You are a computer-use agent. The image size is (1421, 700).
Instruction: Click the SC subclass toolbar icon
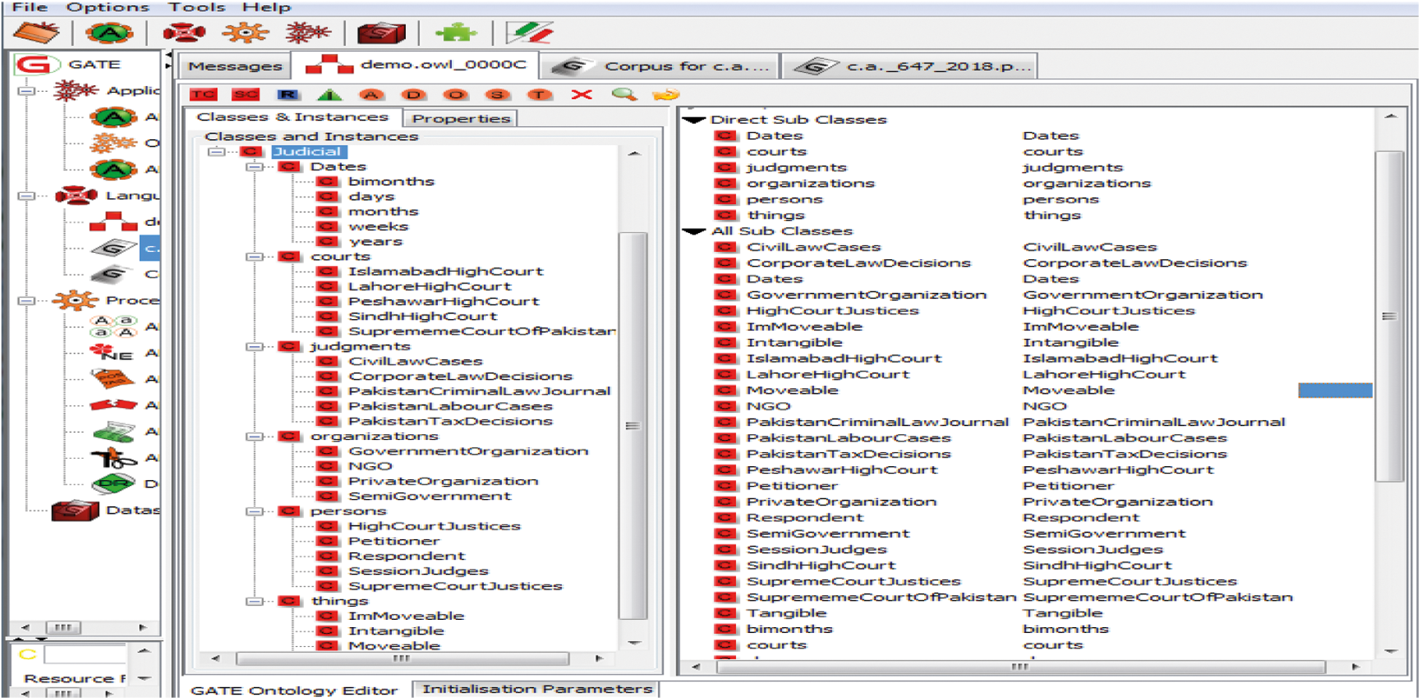[246, 95]
